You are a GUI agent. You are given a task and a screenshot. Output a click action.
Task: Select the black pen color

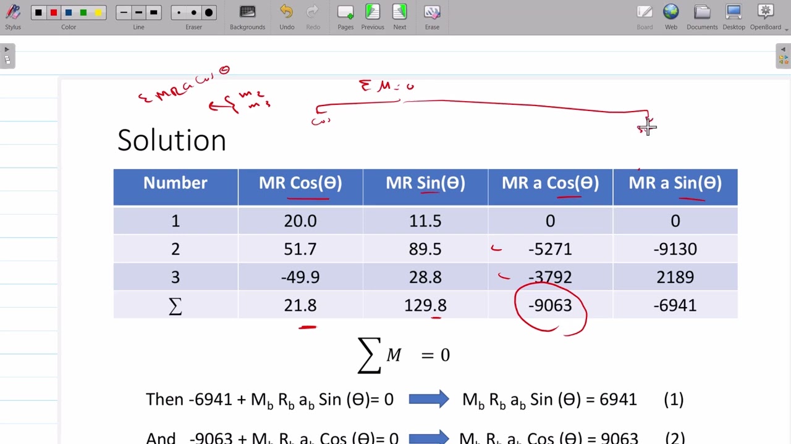[x=39, y=12]
